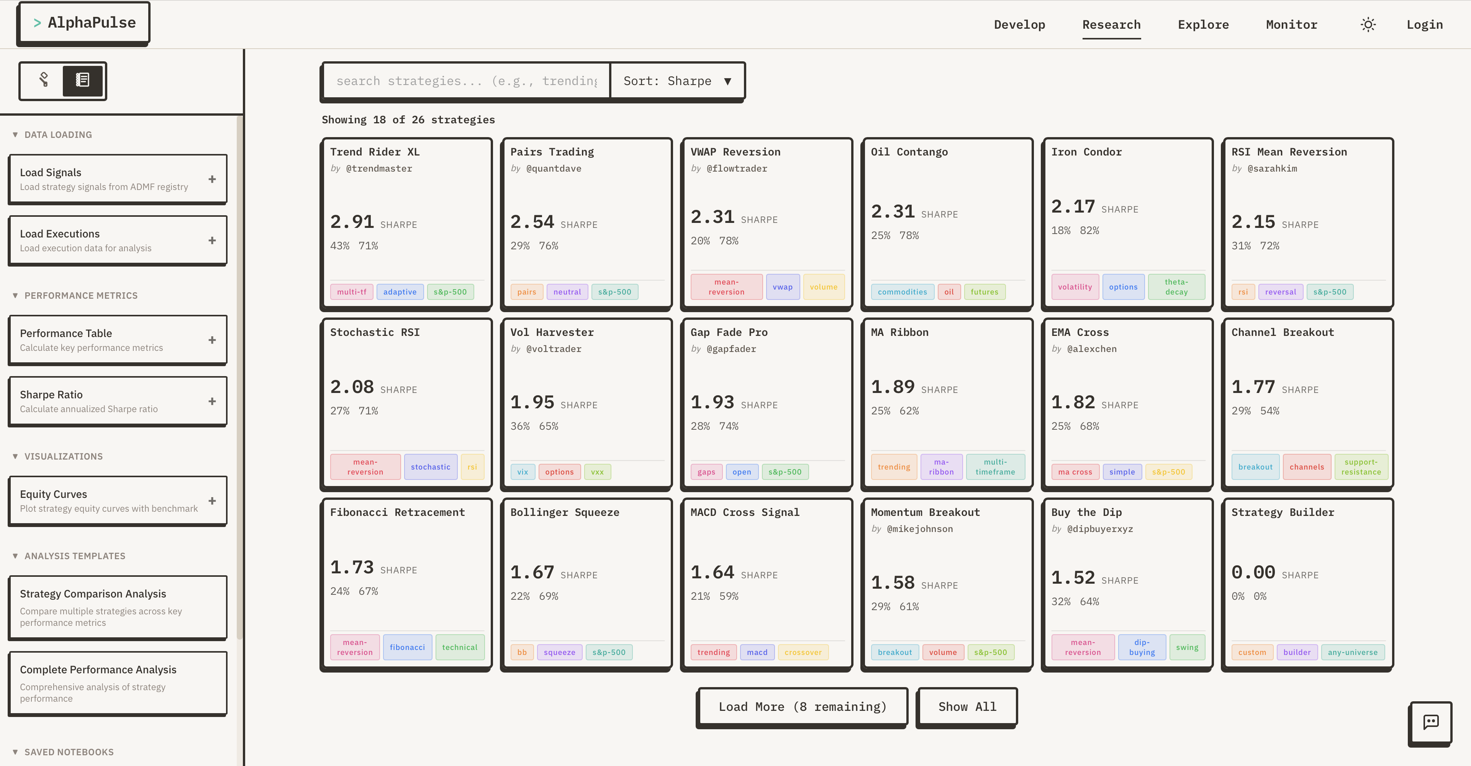Open the Research tab

click(1111, 25)
